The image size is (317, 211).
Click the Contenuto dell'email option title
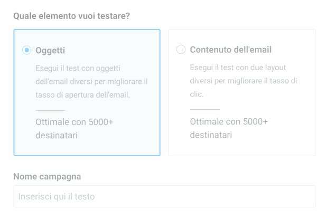pyautogui.click(x=230, y=50)
